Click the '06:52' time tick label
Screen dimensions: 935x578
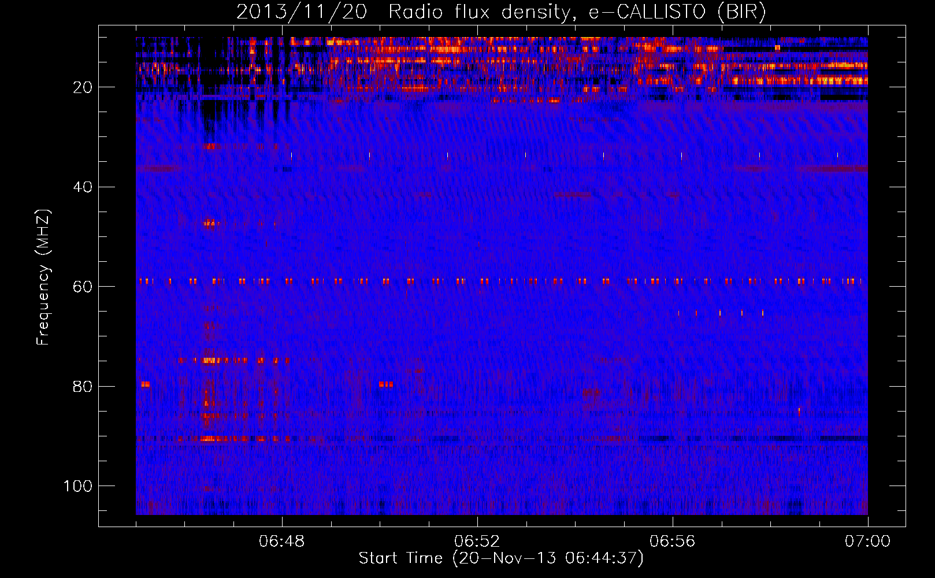(477, 542)
